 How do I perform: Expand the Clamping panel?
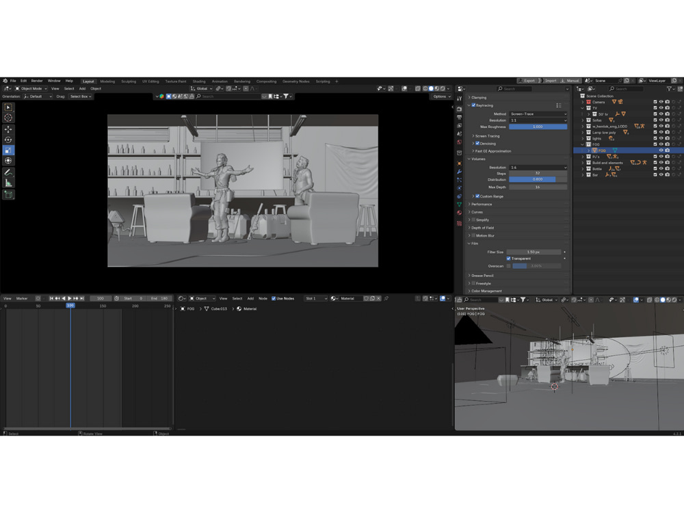pyautogui.click(x=479, y=98)
